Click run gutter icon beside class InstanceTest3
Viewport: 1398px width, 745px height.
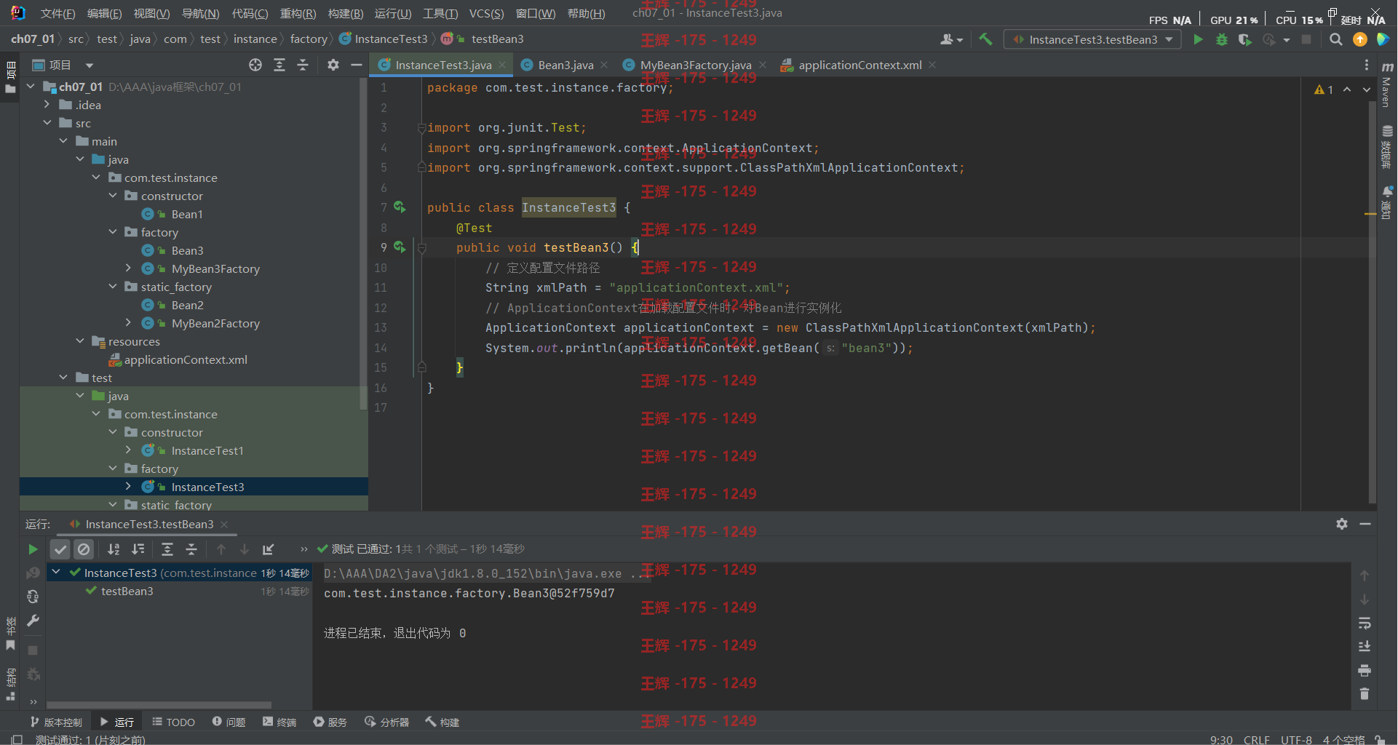pos(400,207)
